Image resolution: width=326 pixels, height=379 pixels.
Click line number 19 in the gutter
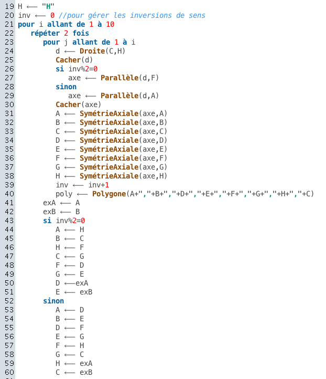(x=9, y=6)
